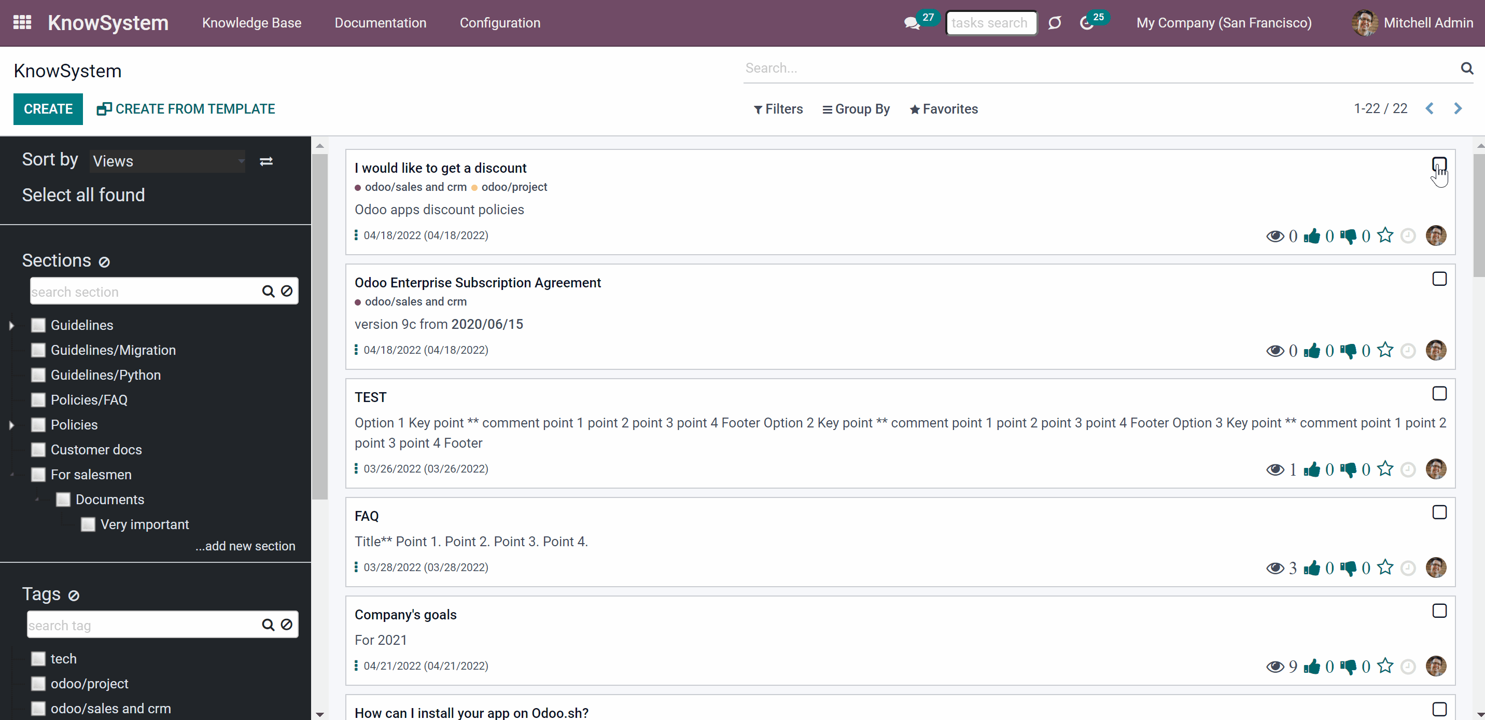Reverse sort order with the swap arrows icon
This screenshot has width=1485, height=720.
(x=266, y=161)
